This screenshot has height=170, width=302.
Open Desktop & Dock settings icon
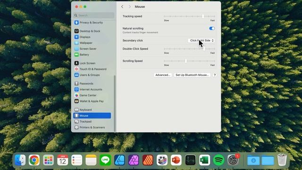coord(76,31)
